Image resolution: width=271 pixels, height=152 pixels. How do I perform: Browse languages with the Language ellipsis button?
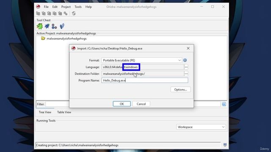coord(186,67)
